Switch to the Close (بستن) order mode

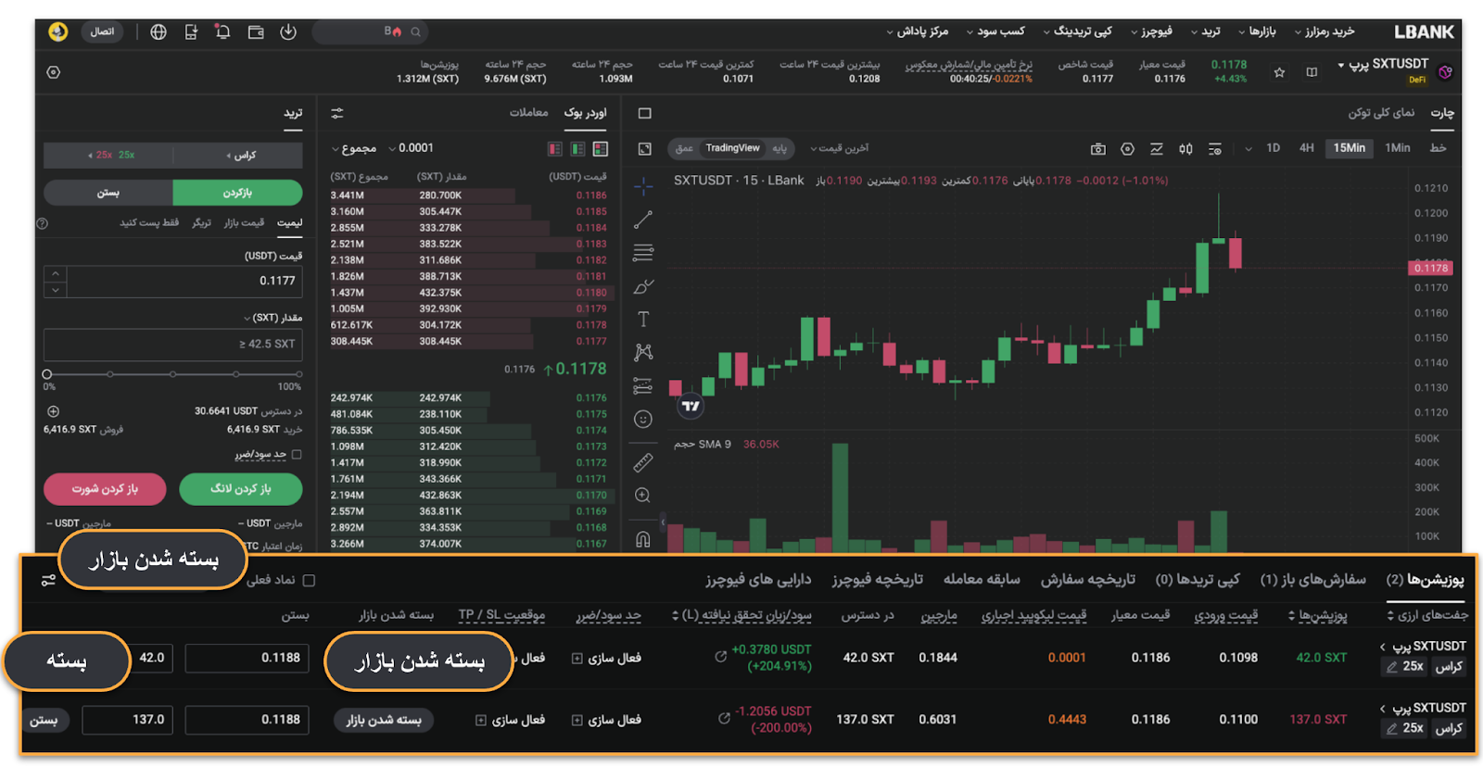coord(108,193)
